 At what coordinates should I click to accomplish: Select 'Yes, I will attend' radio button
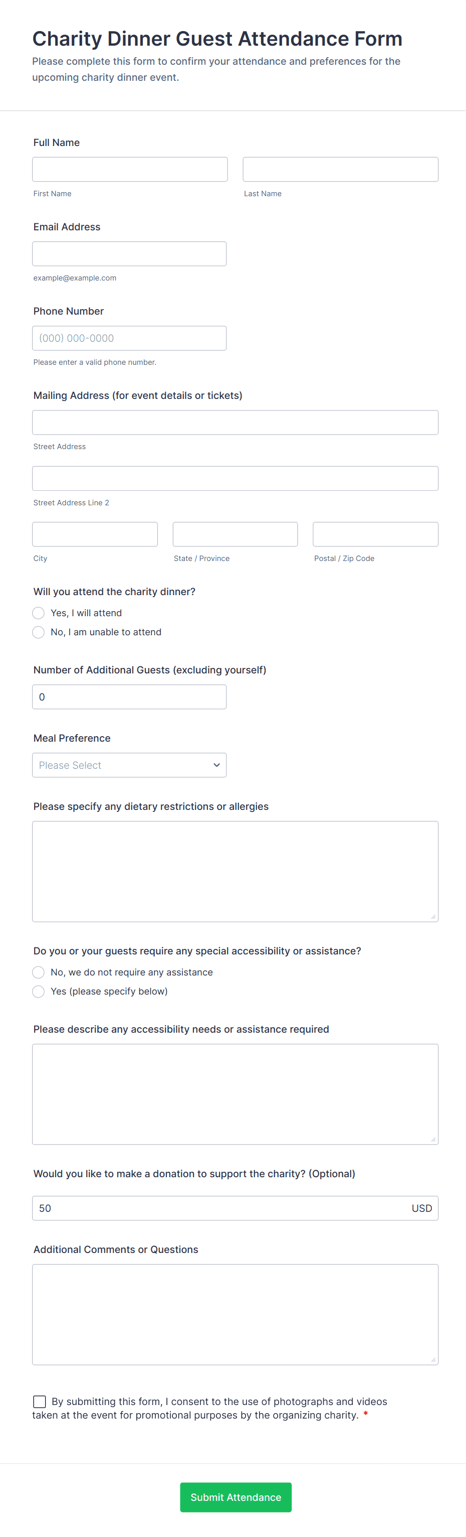tap(39, 613)
